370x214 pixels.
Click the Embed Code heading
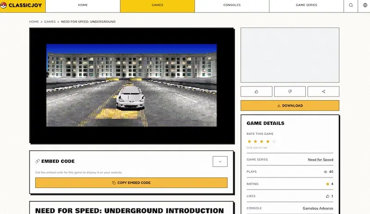point(58,161)
